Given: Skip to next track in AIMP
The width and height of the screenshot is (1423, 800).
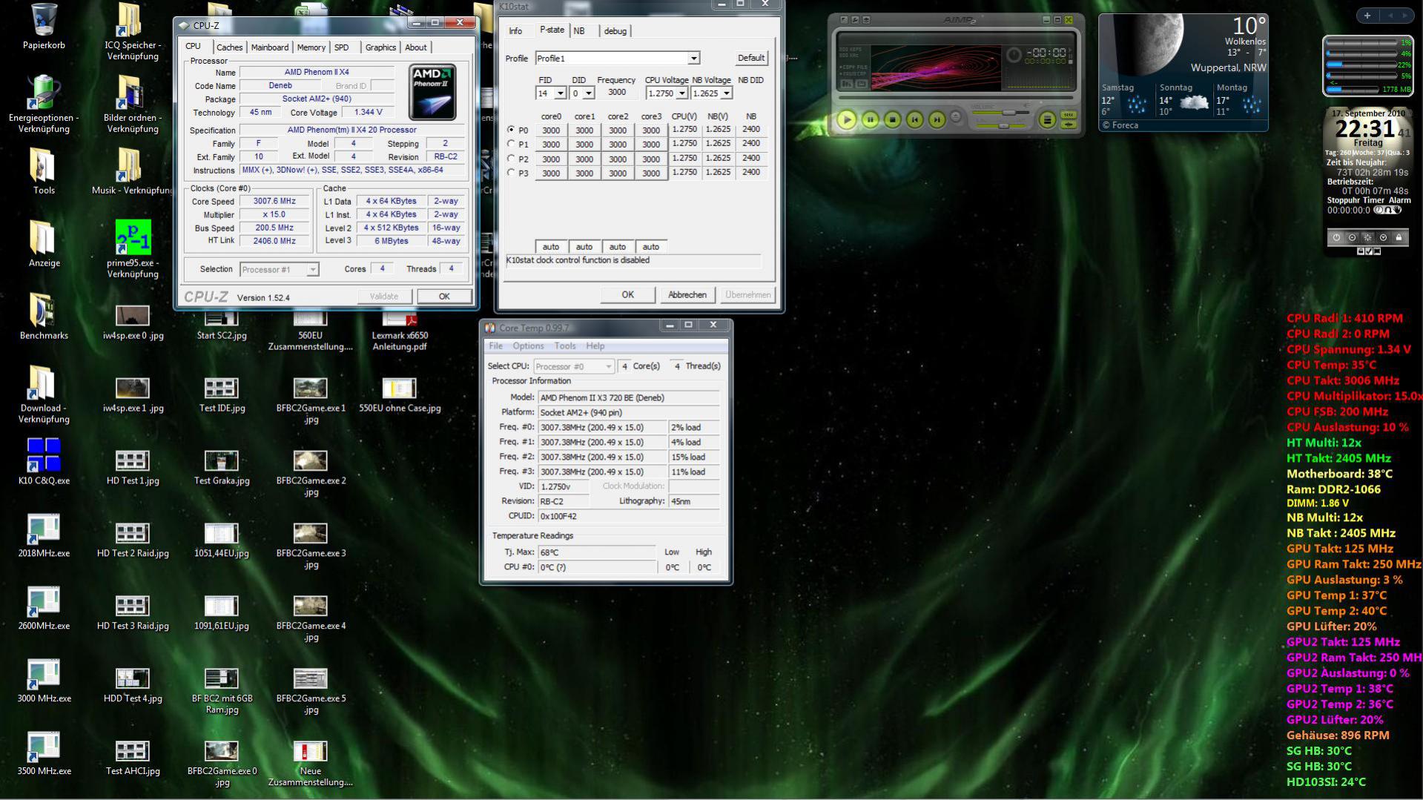Looking at the screenshot, I should tap(937, 119).
